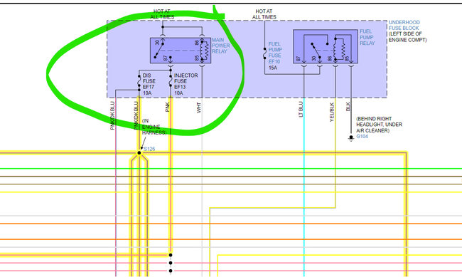
Task: Click the LT BLU wire color label
Action: (x=301, y=109)
